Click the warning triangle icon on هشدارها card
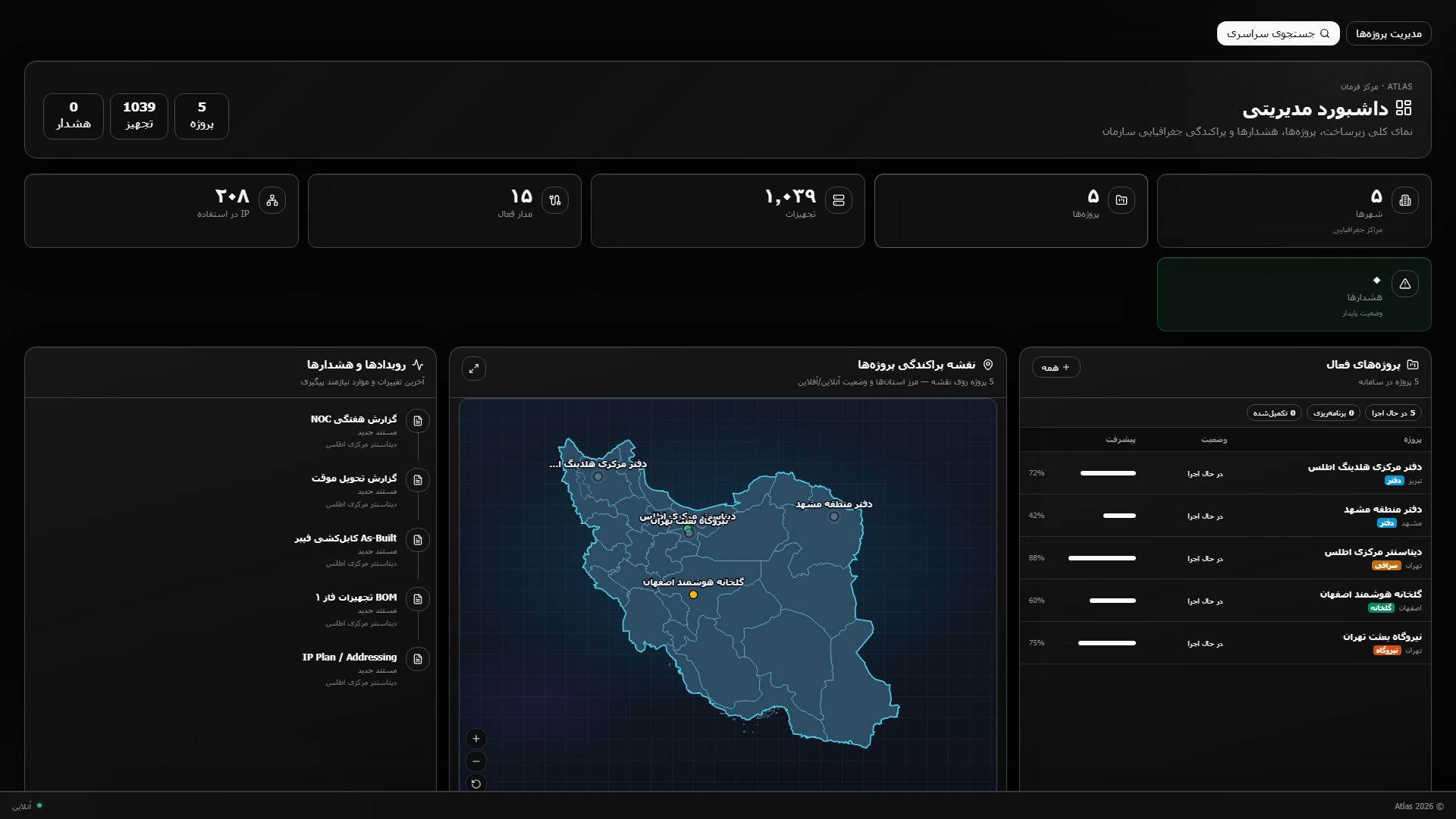The image size is (1456, 819). click(x=1405, y=284)
